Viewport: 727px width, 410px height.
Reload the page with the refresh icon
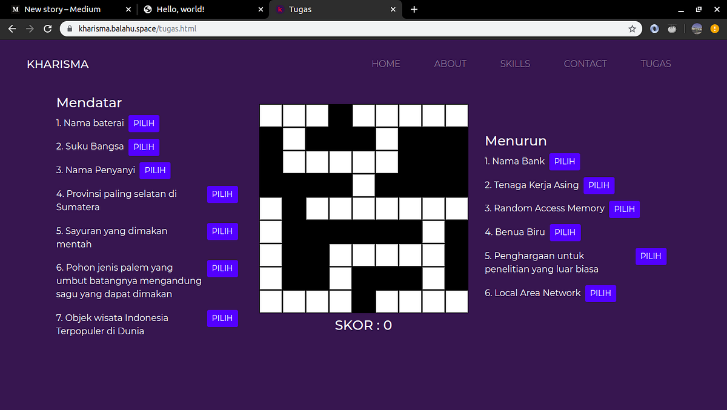pyautogui.click(x=47, y=28)
